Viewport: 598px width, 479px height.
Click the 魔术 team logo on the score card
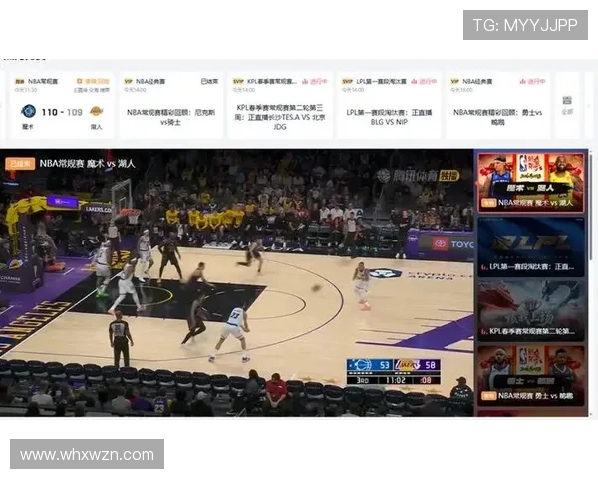pyautogui.click(x=28, y=111)
